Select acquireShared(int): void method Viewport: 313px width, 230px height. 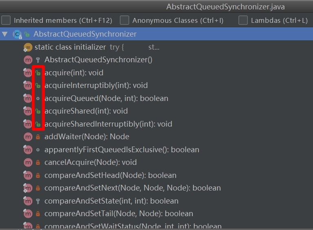click(86, 111)
